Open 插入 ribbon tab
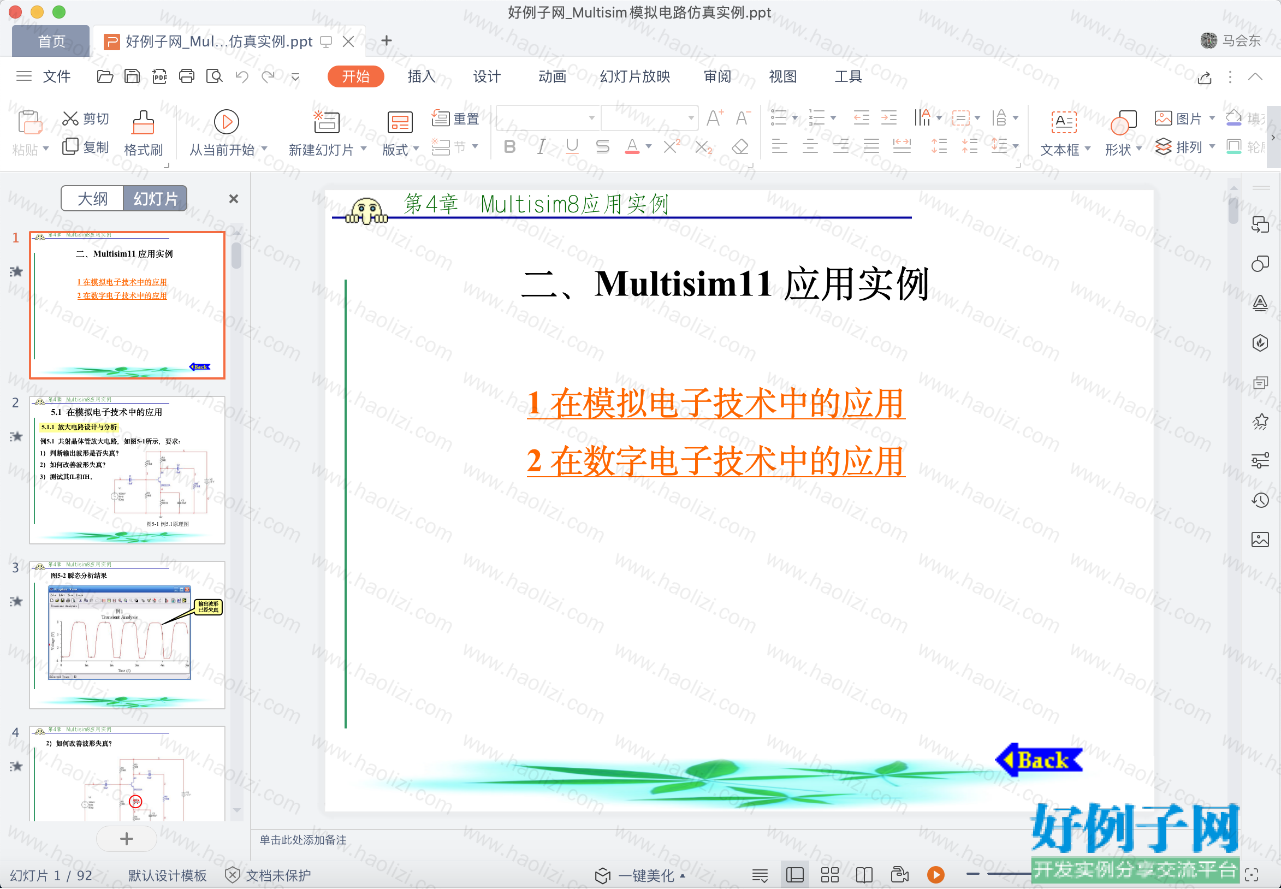1281x889 pixels. 421,76
